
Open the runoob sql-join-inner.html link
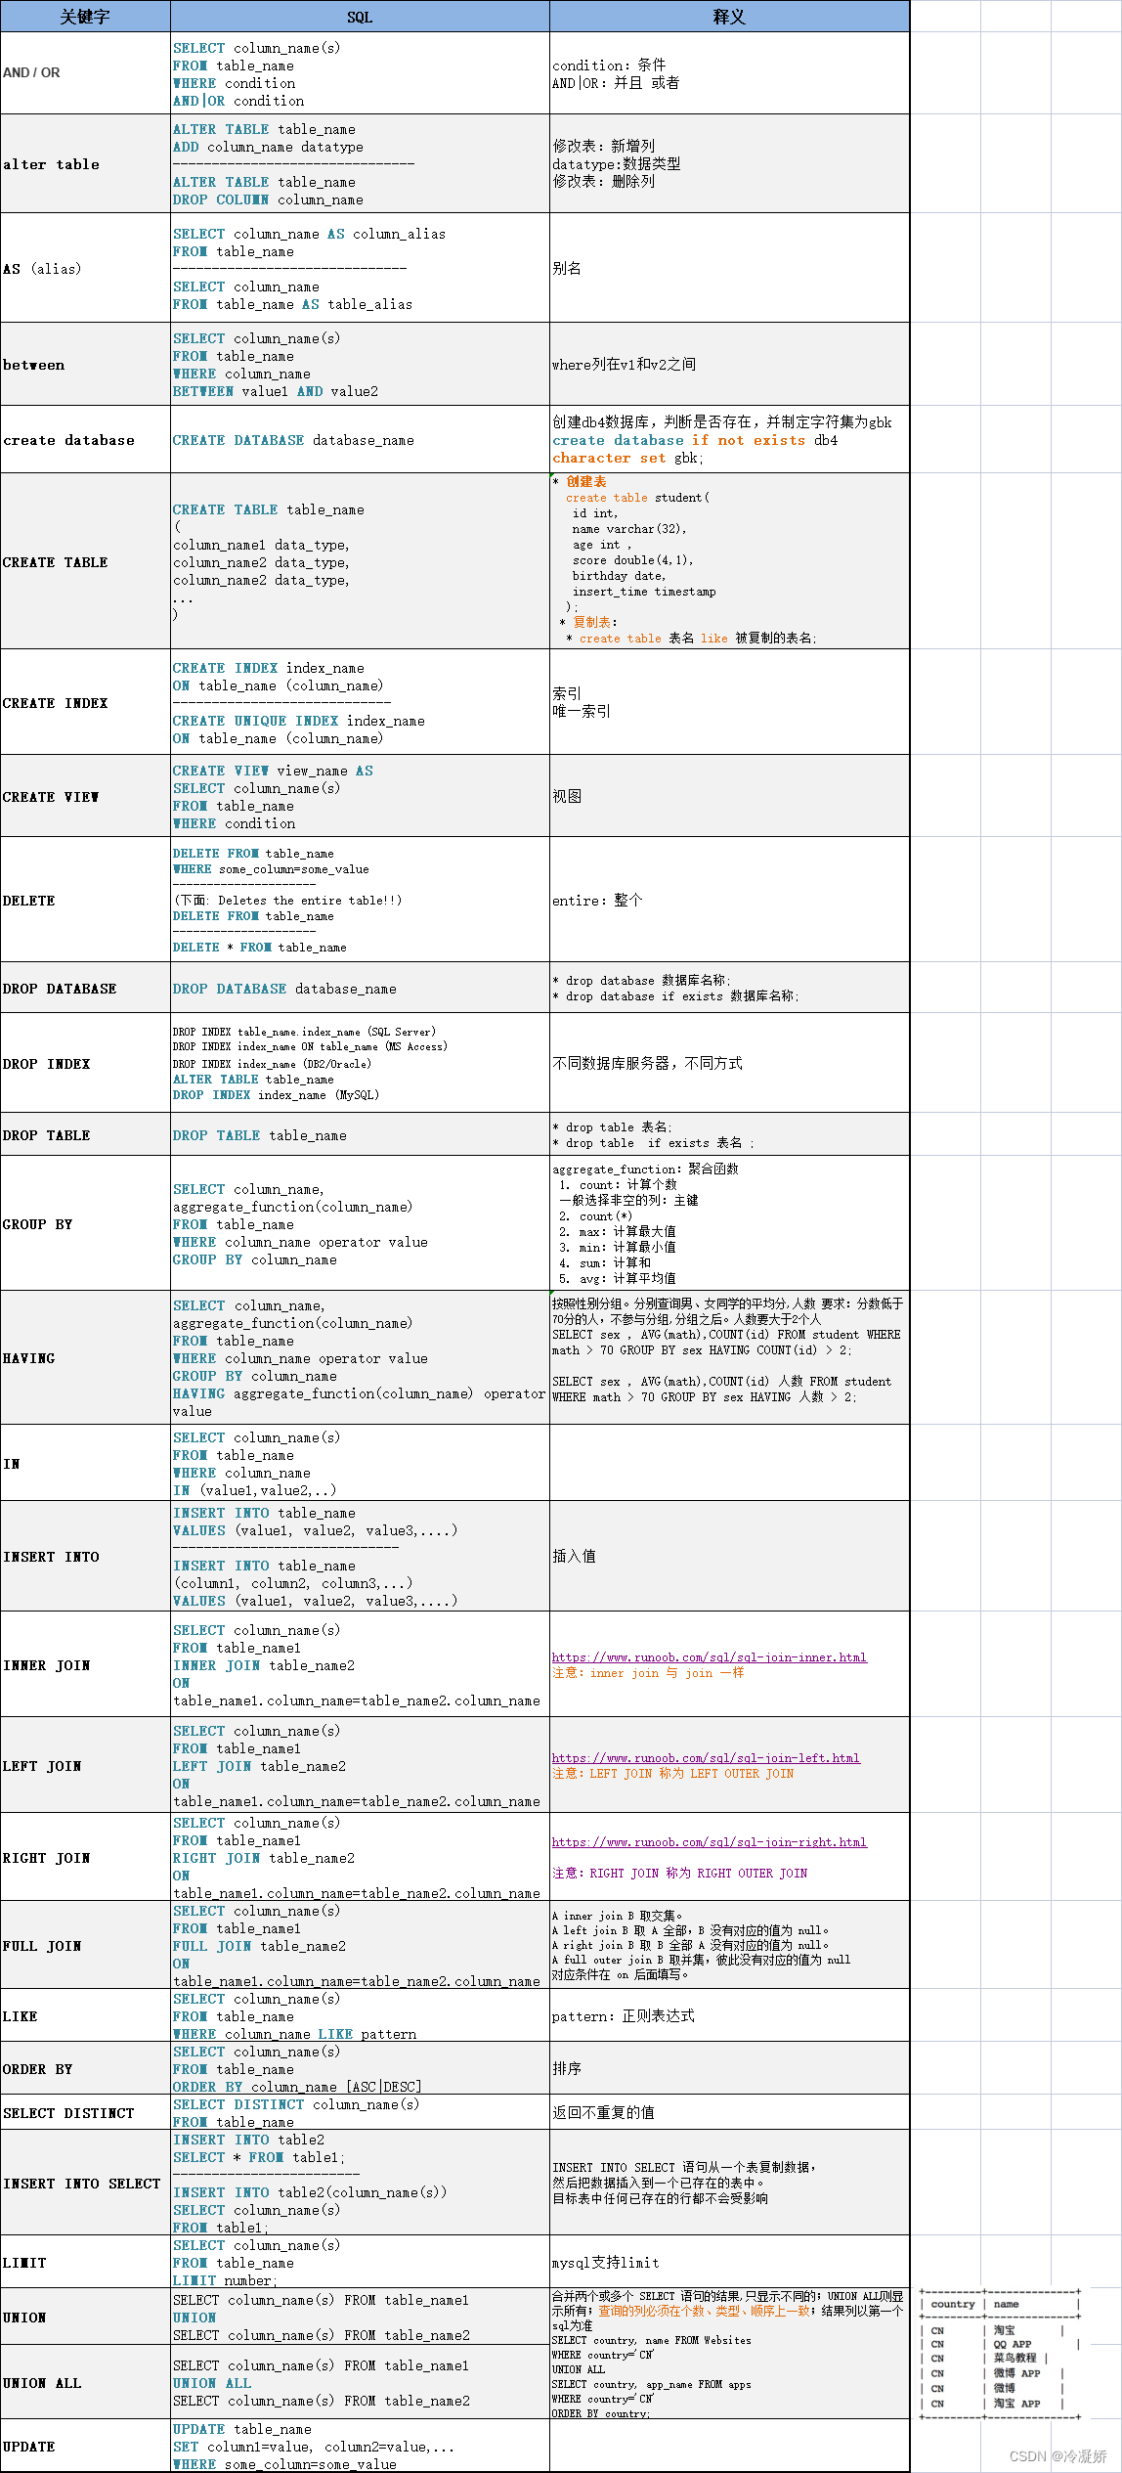(x=709, y=1656)
